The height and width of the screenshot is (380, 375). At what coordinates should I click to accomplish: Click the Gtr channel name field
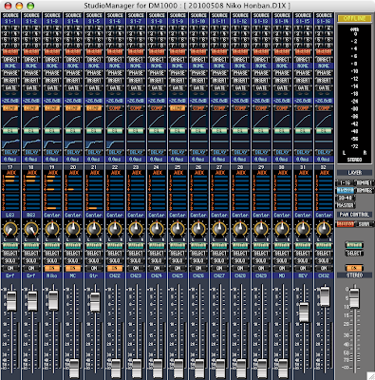click(94, 275)
